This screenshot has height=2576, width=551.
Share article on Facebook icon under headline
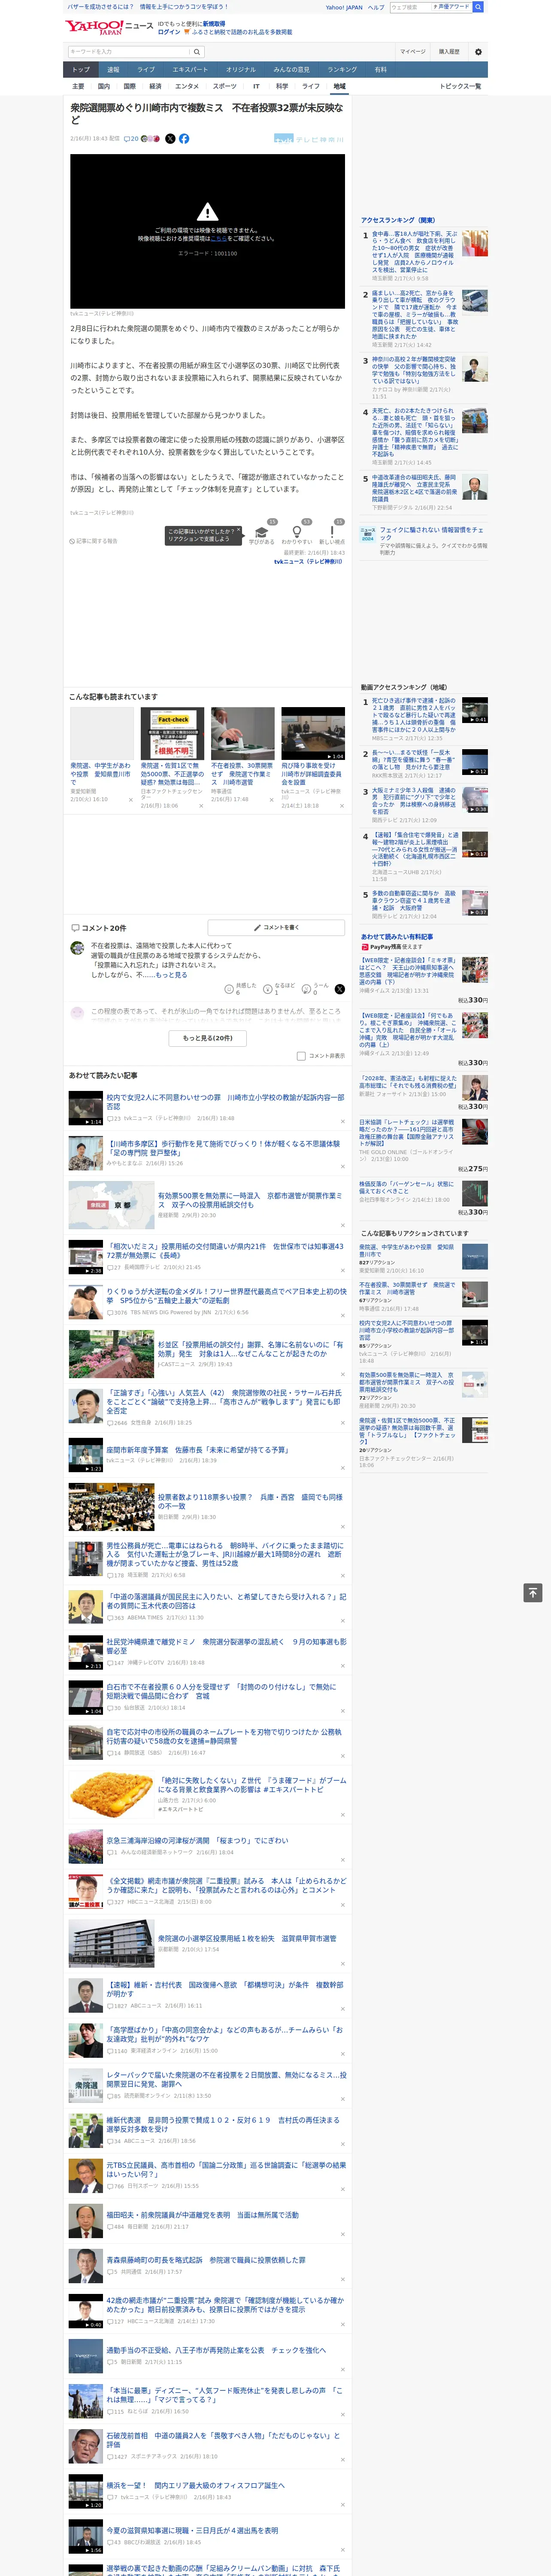tap(184, 139)
